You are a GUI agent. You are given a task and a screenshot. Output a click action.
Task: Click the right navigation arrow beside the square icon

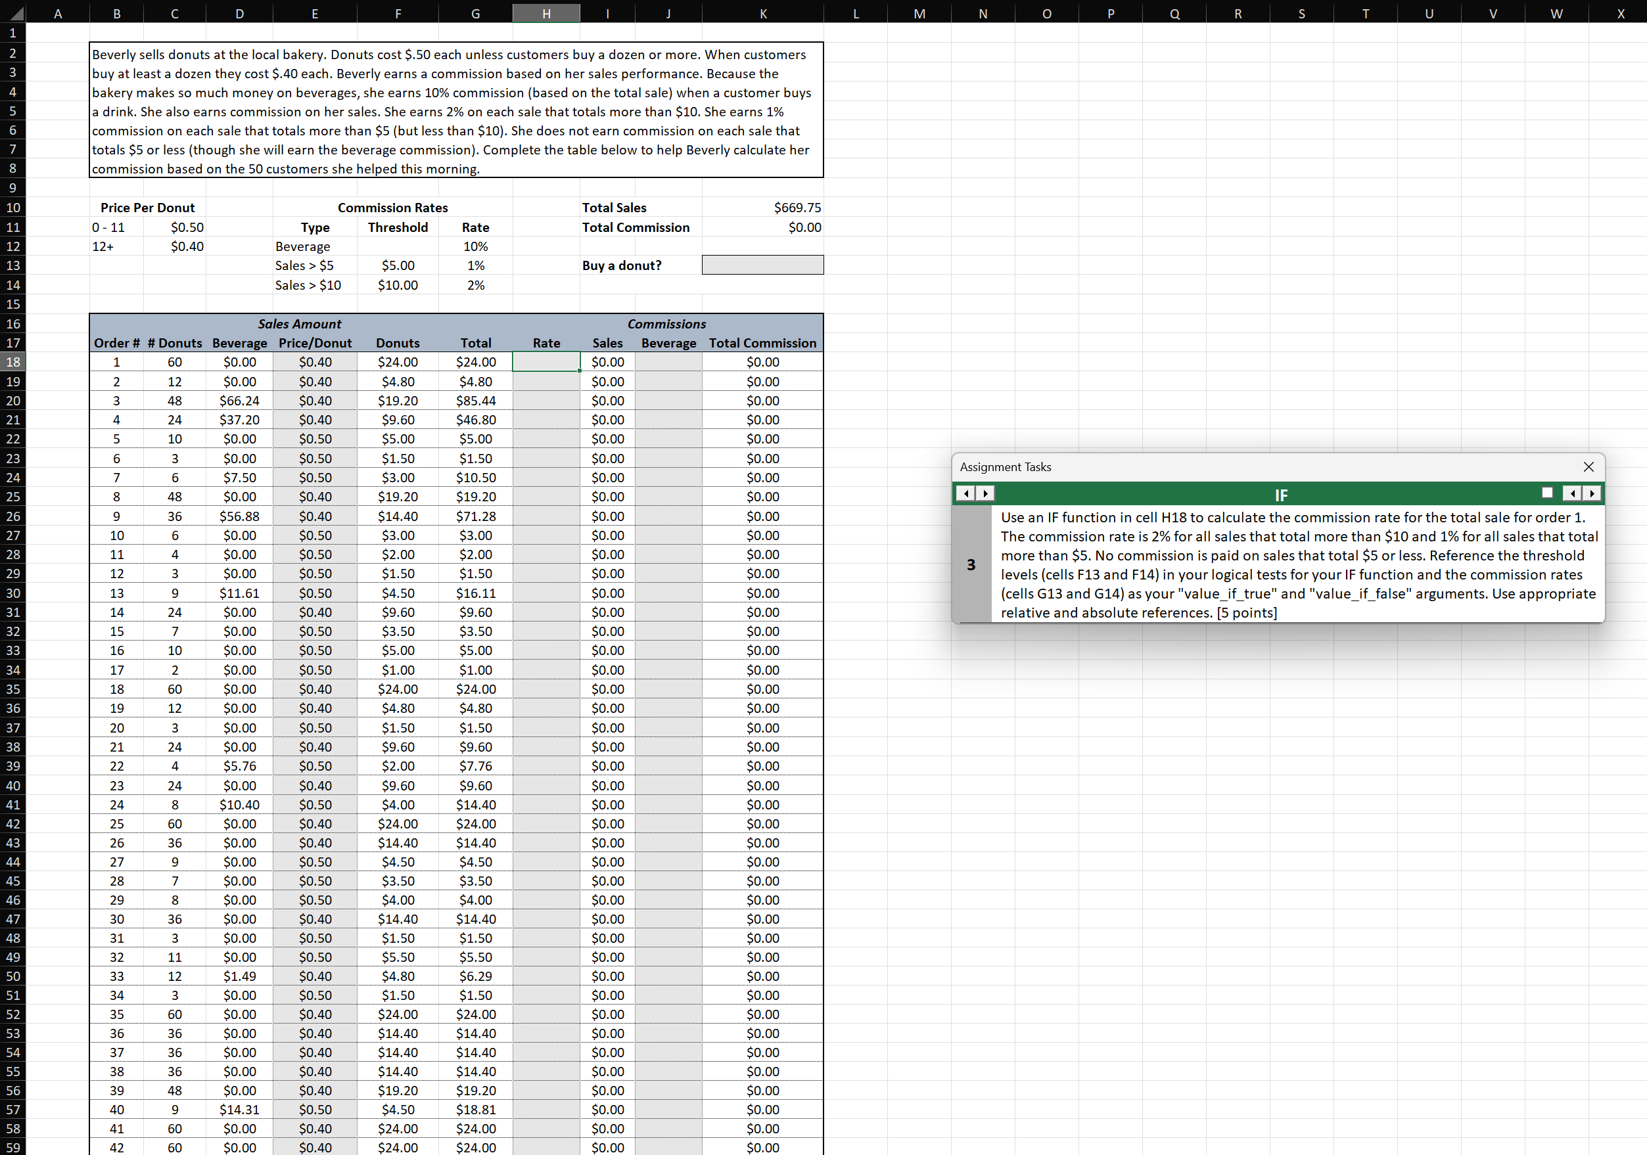1592,493
